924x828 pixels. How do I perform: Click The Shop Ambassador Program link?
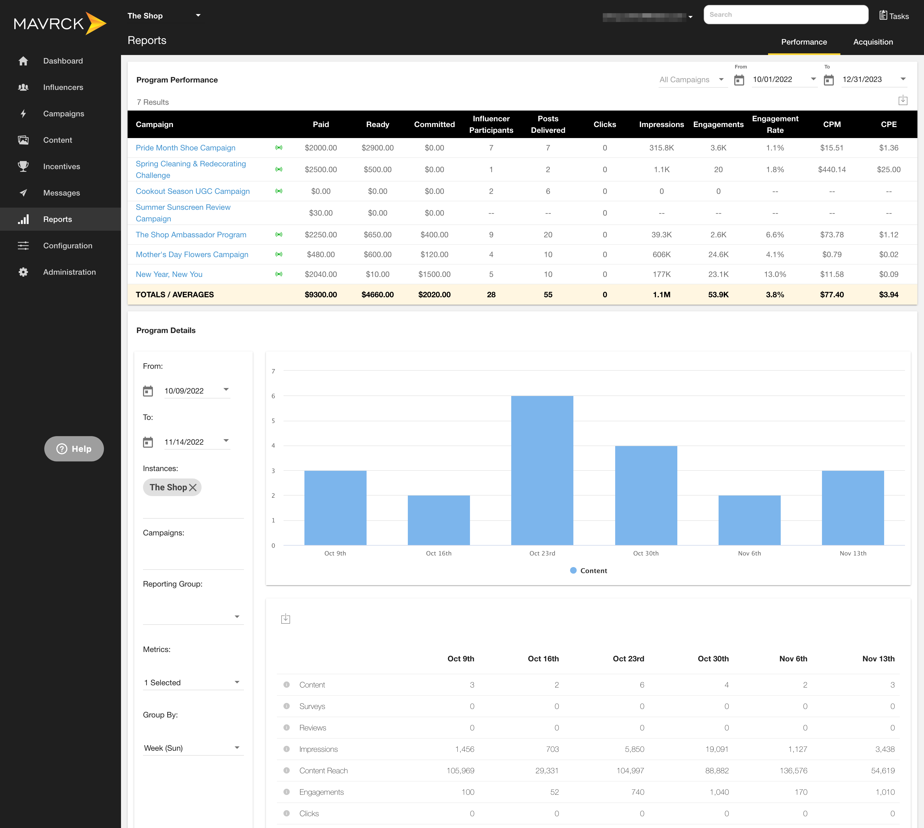191,234
